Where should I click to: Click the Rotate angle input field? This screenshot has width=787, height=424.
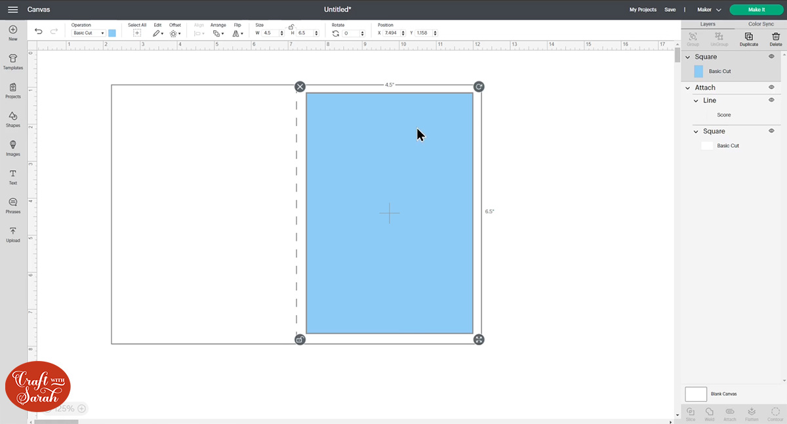tap(352, 33)
